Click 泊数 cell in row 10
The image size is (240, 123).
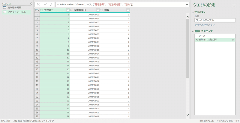(x=115, y=50)
